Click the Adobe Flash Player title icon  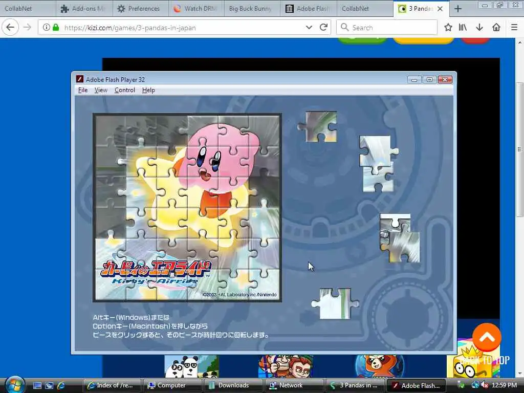(79, 79)
